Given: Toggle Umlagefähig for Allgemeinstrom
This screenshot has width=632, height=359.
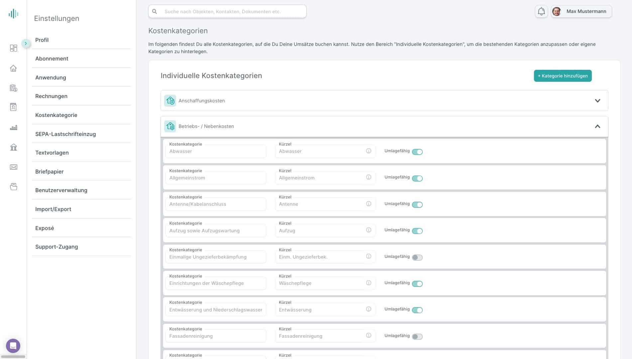Looking at the screenshot, I should coord(417,179).
